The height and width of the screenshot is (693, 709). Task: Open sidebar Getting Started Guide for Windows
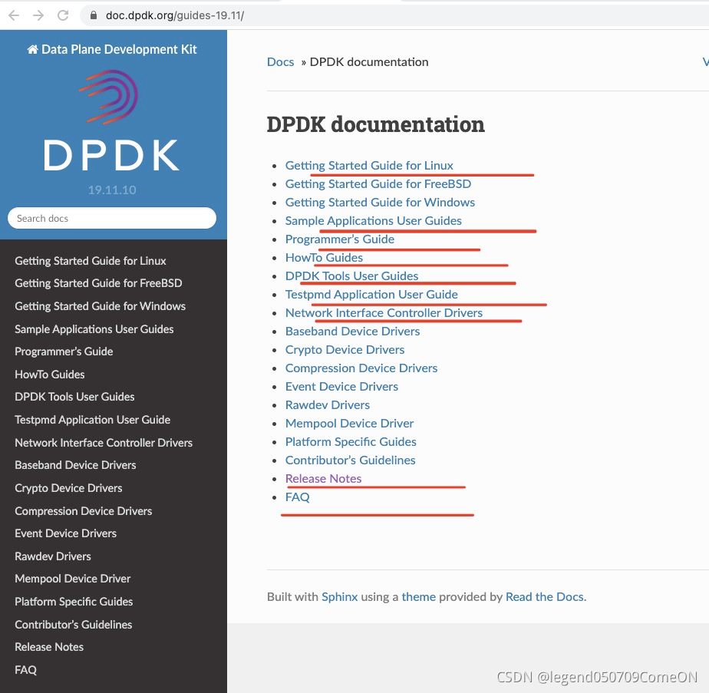[x=100, y=306]
